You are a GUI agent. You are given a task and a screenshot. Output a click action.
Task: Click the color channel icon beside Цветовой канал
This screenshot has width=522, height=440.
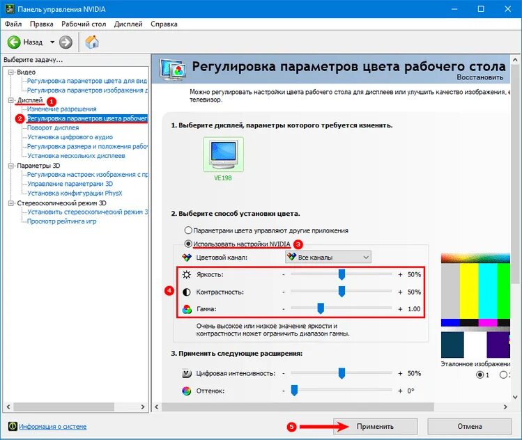(187, 258)
